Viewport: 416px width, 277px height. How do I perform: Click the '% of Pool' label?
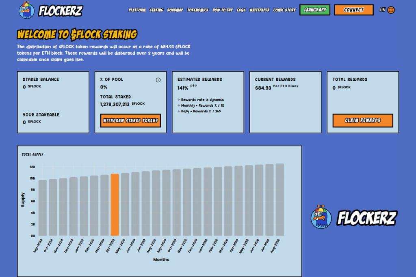pyautogui.click(x=111, y=79)
